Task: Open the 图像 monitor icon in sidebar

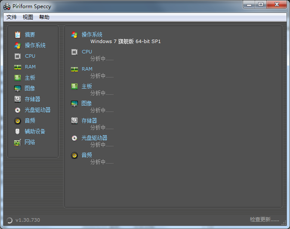Action: [x=18, y=89]
